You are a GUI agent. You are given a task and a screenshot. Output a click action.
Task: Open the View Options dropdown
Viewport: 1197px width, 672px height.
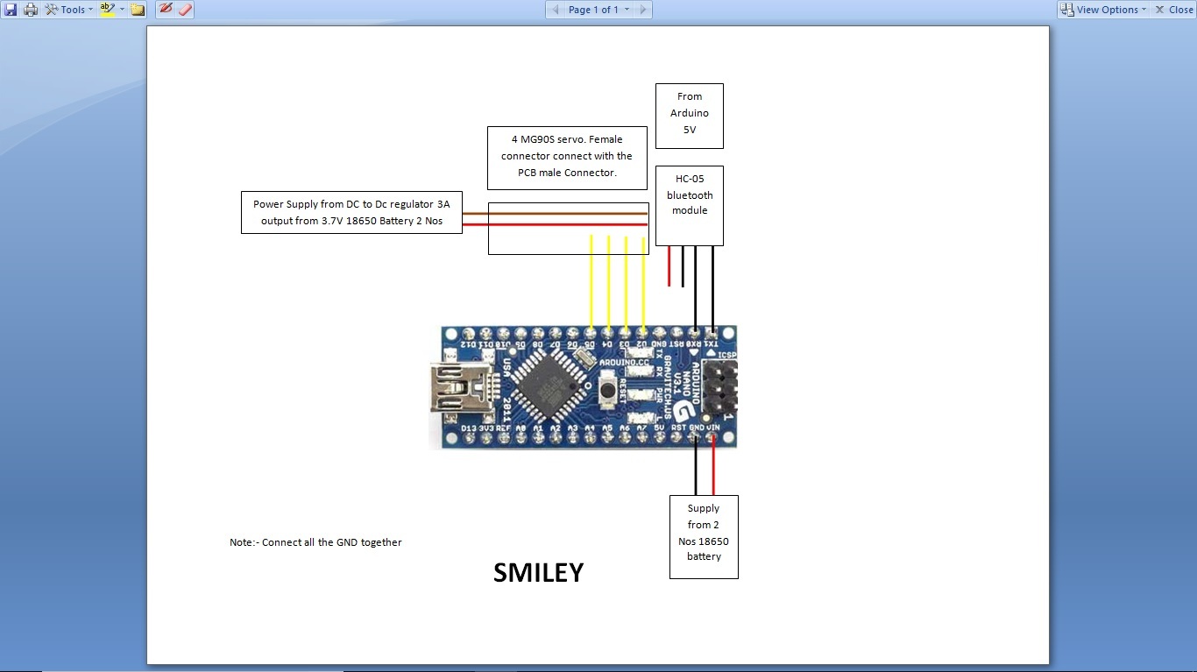point(1102,10)
